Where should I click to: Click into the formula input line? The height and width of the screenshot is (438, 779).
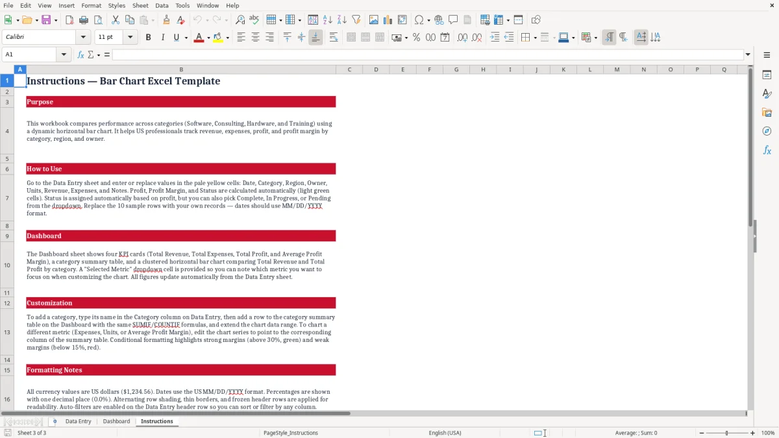click(427, 55)
